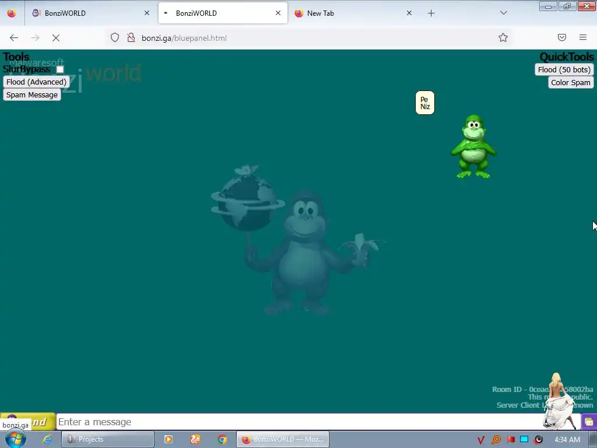This screenshot has height=448, width=597.
Task: Open the tracking protection shield
Action: pyautogui.click(x=115, y=37)
